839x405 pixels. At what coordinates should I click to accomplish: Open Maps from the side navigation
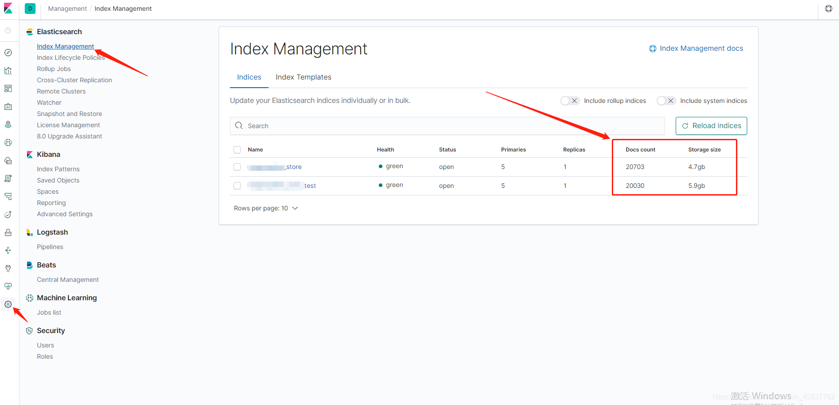[x=8, y=125]
